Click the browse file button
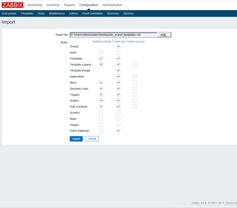Image resolution: width=237 pixels, height=208 pixels. [164, 35]
